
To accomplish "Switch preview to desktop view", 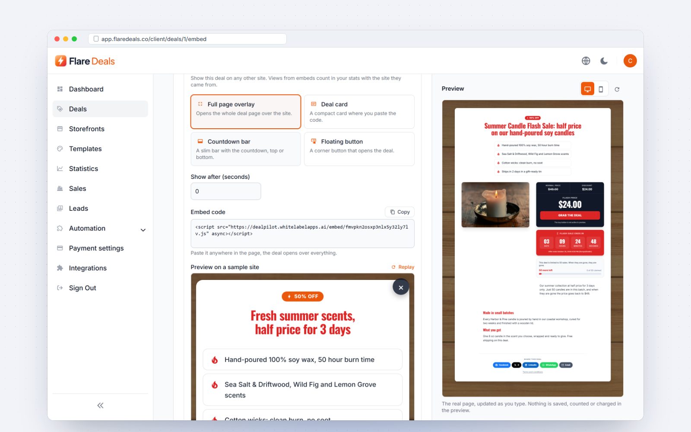I will 587,89.
